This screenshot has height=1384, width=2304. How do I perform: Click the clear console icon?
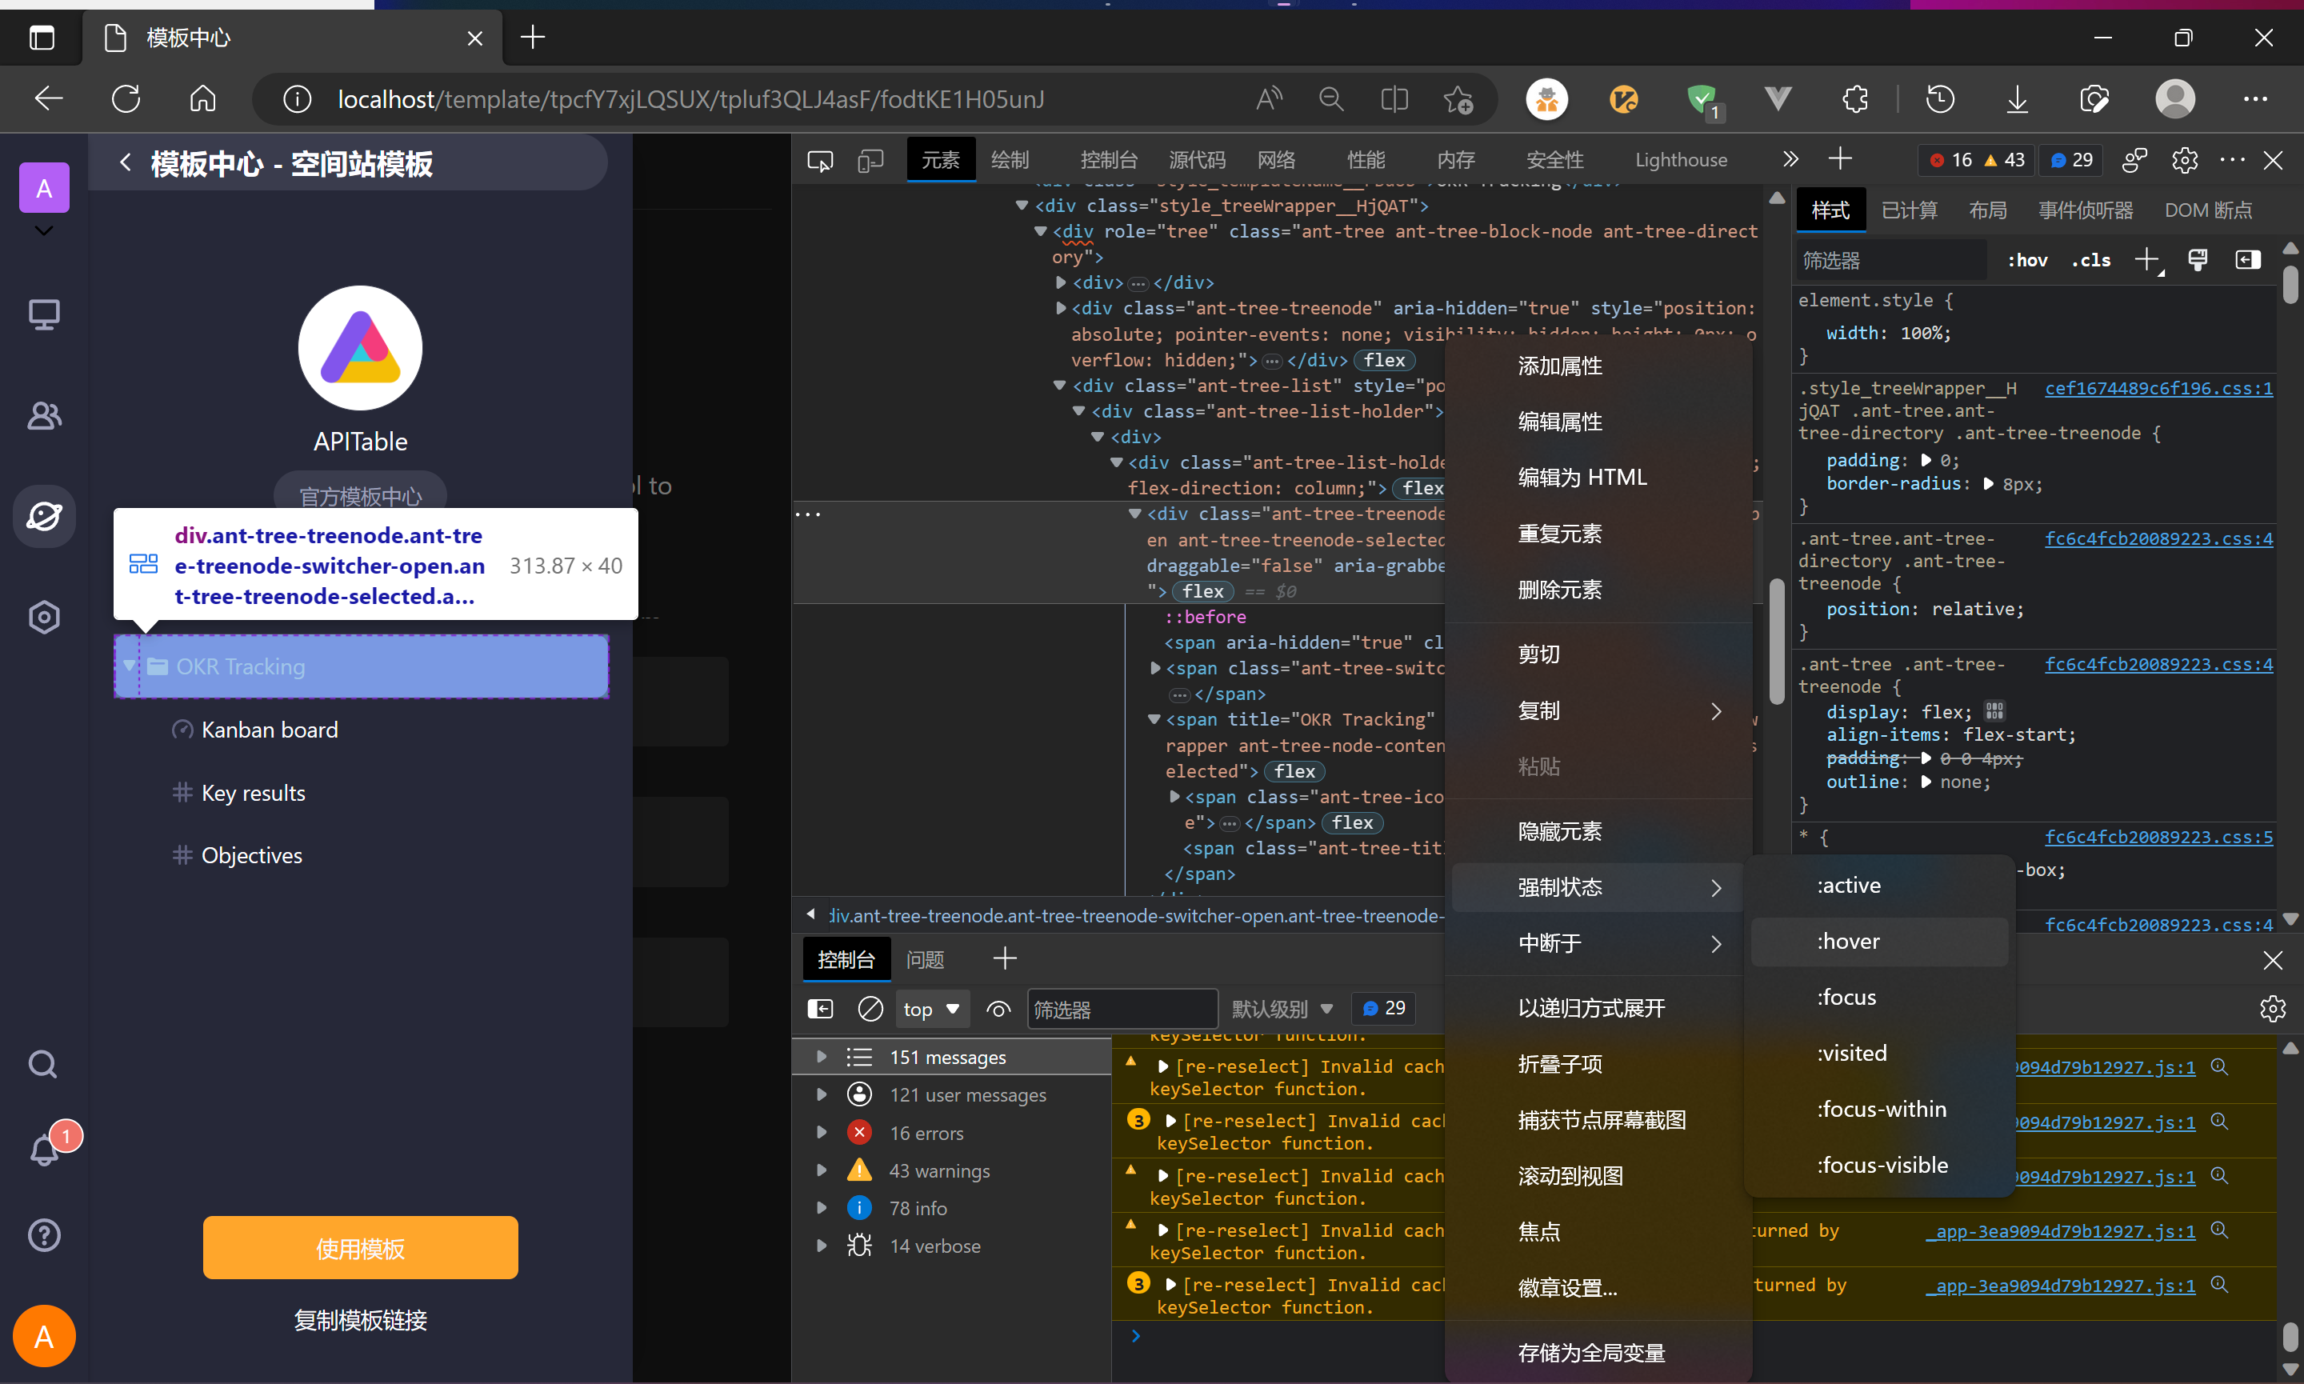point(870,1009)
